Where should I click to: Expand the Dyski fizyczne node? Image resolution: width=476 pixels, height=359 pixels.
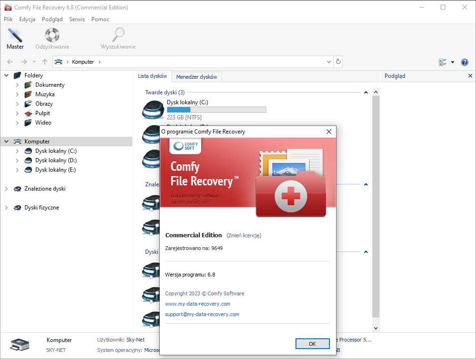coord(7,208)
